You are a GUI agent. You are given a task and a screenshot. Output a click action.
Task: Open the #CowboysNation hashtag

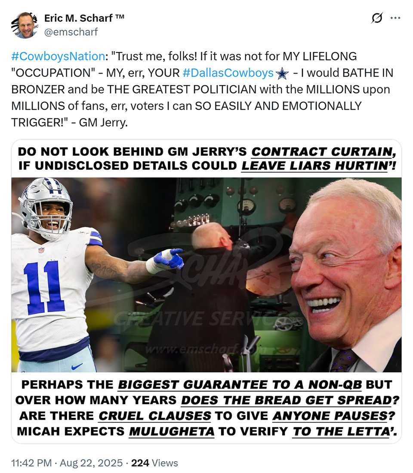(x=58, y=56)
